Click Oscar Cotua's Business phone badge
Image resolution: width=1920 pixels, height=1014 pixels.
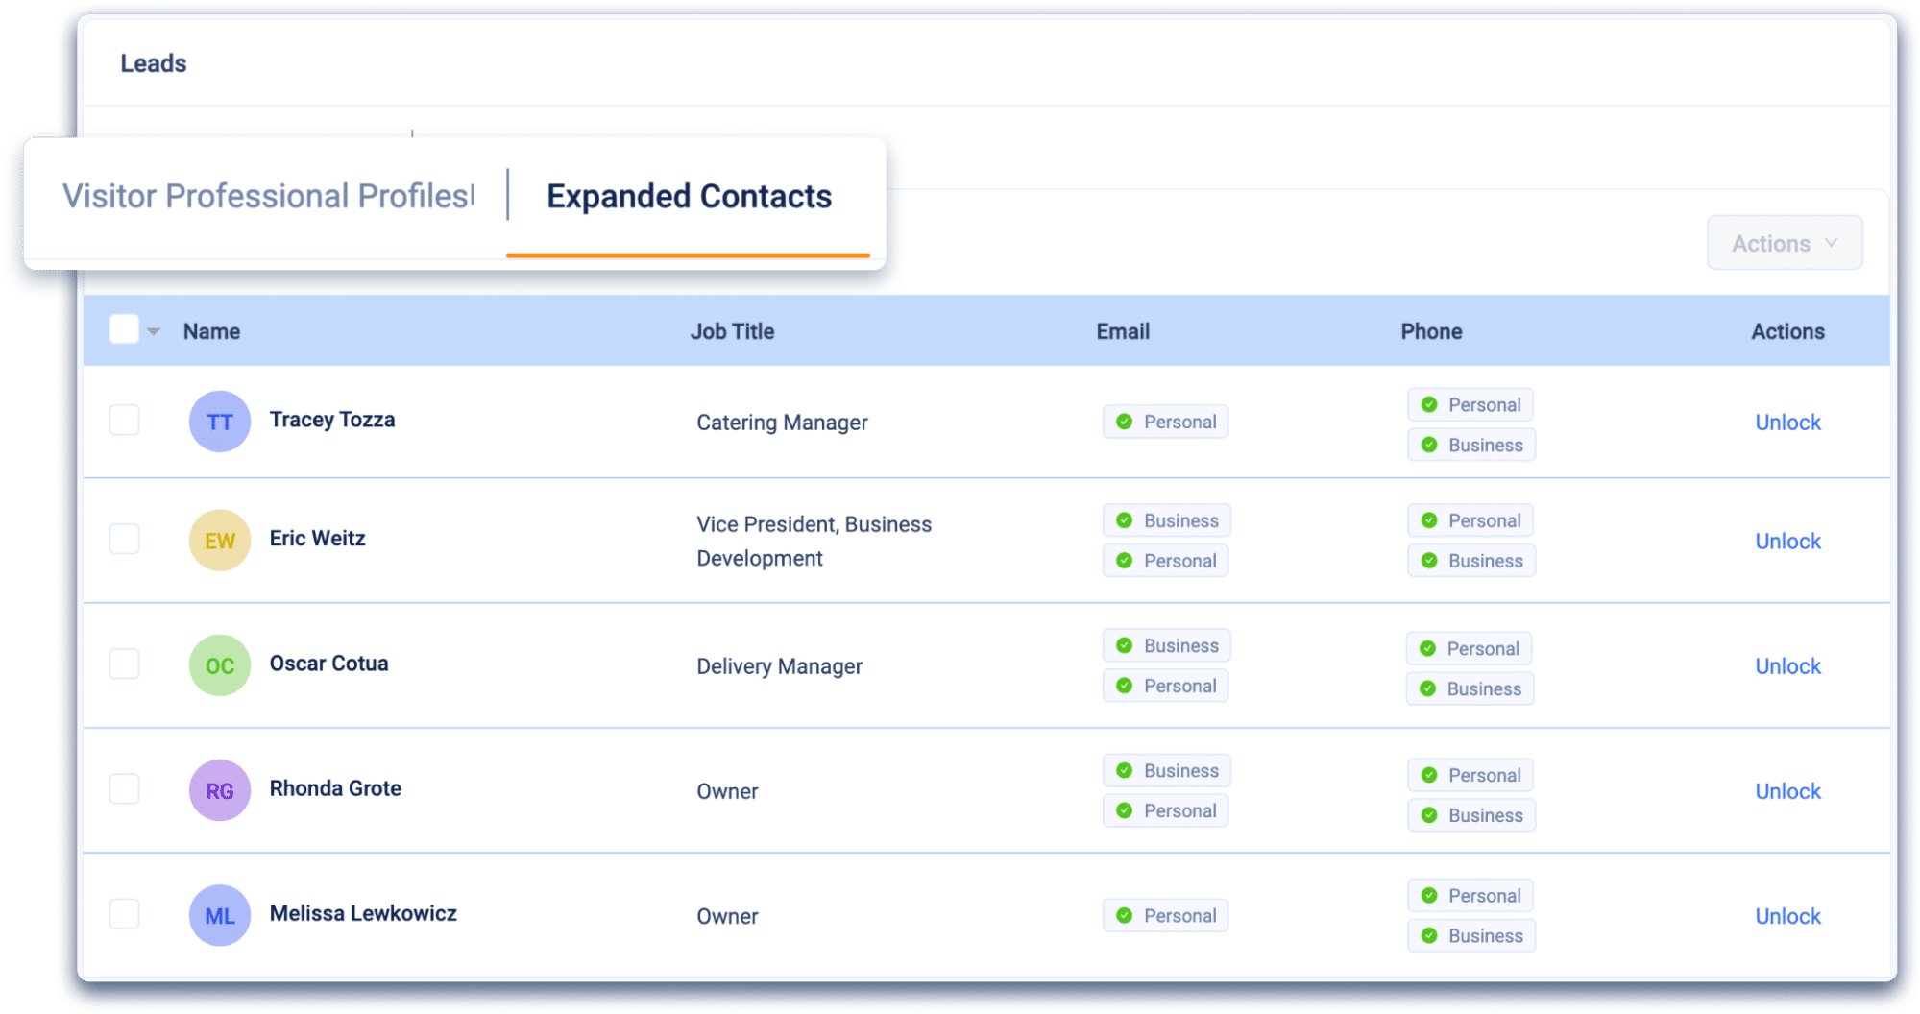coord(1470,688)
